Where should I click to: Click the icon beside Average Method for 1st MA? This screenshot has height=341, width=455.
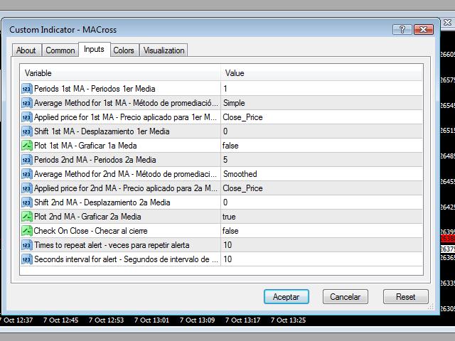pyautogui.click(x=27, y=103)
